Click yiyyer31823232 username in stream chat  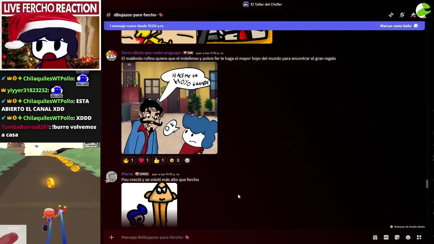(x=27, y=90)
